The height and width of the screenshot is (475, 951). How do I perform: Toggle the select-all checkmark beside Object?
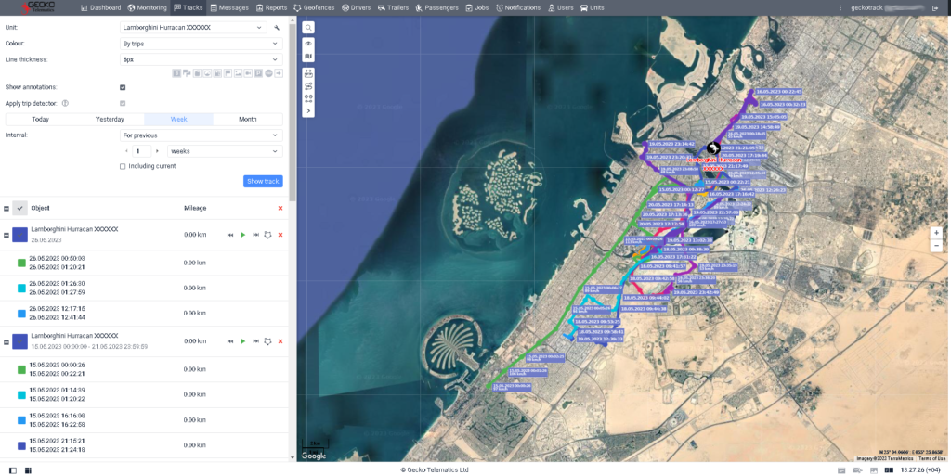tap(20, 208)
